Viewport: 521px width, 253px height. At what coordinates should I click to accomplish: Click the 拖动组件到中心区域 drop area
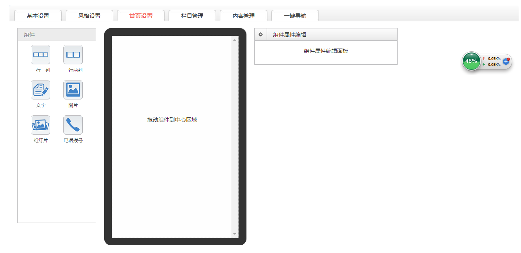172,120
